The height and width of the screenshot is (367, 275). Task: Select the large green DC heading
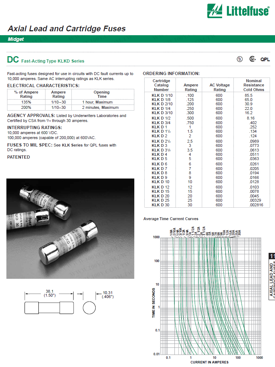pyautogui.click(x=13, y=60)
